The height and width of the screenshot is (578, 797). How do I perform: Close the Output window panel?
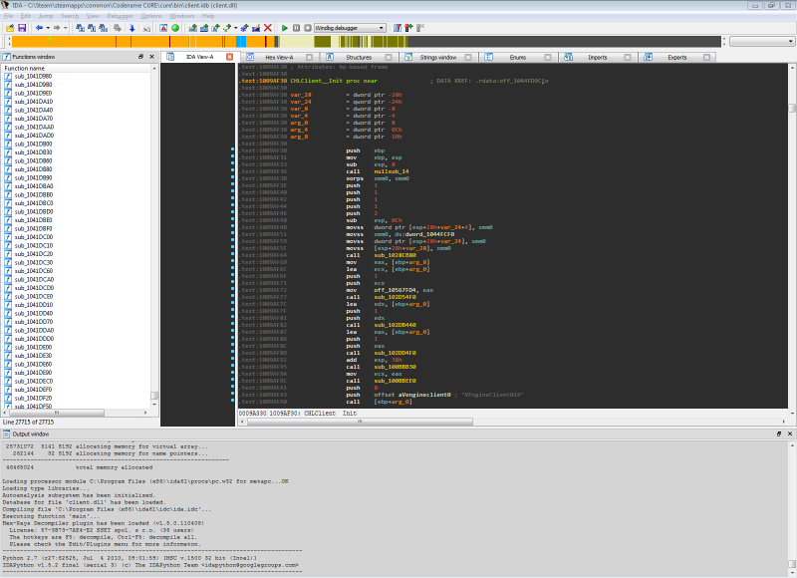[789, 433]
